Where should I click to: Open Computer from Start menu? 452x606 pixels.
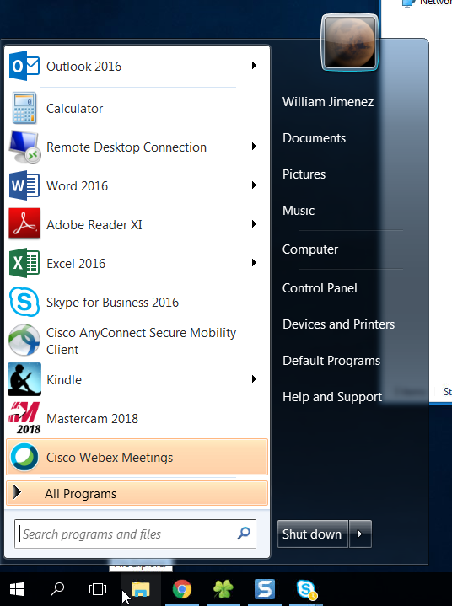[x=310, y=249]
